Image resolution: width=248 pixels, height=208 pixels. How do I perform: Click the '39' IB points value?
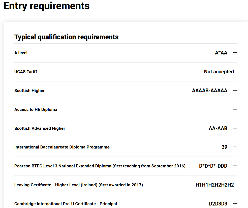coord(224,147)
